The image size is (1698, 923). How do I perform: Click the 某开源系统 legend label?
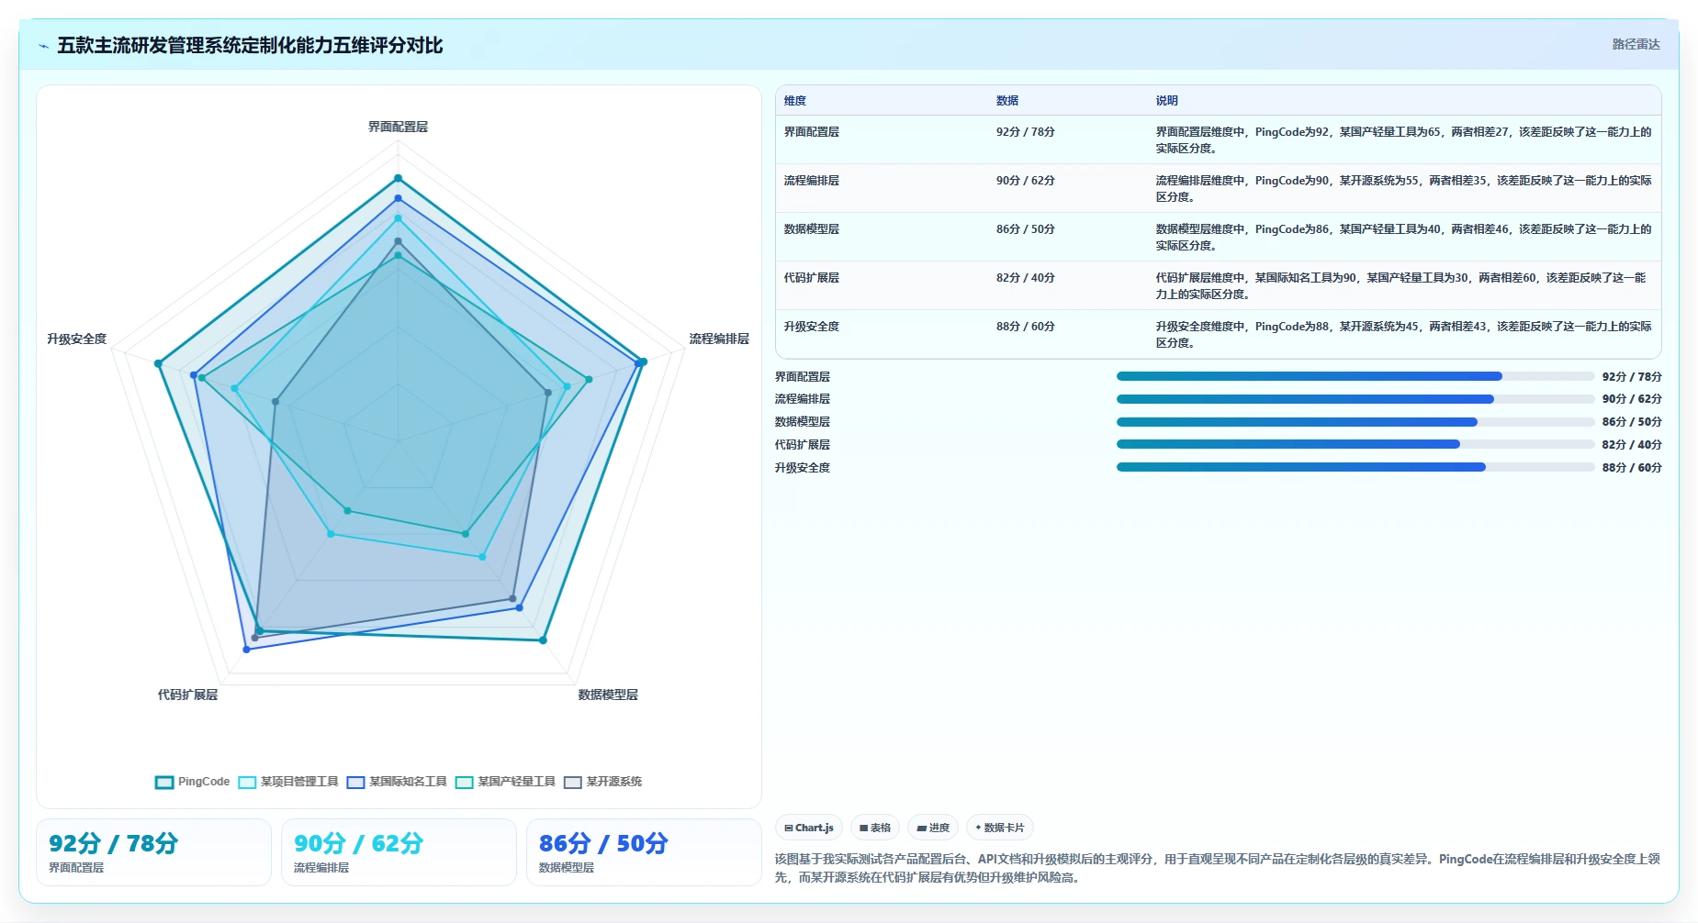614,782
